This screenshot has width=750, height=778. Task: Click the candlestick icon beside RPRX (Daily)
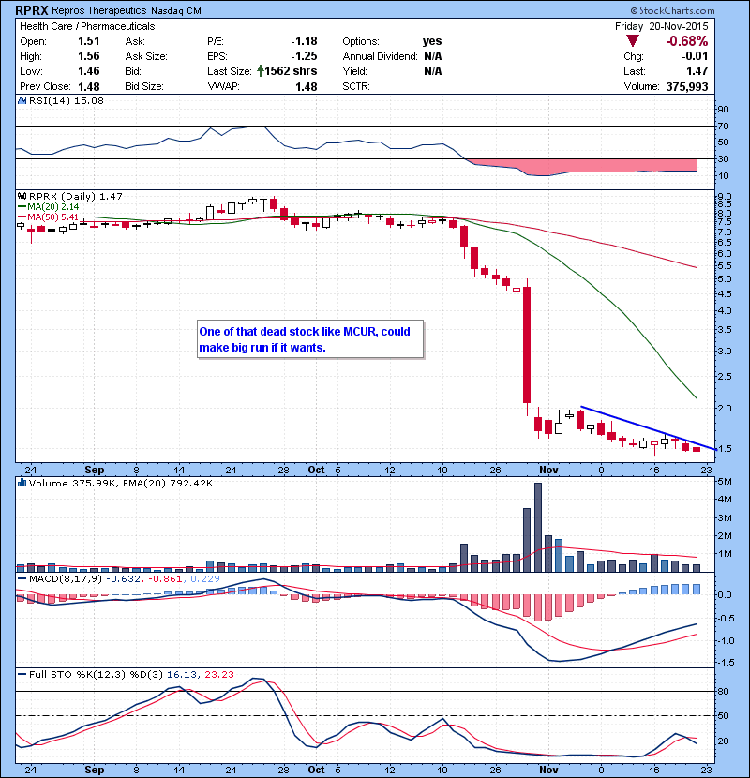[x=22, y=197]
